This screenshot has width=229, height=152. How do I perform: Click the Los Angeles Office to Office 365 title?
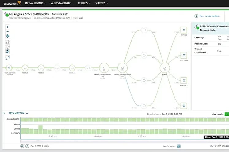(x=29, y=14)
